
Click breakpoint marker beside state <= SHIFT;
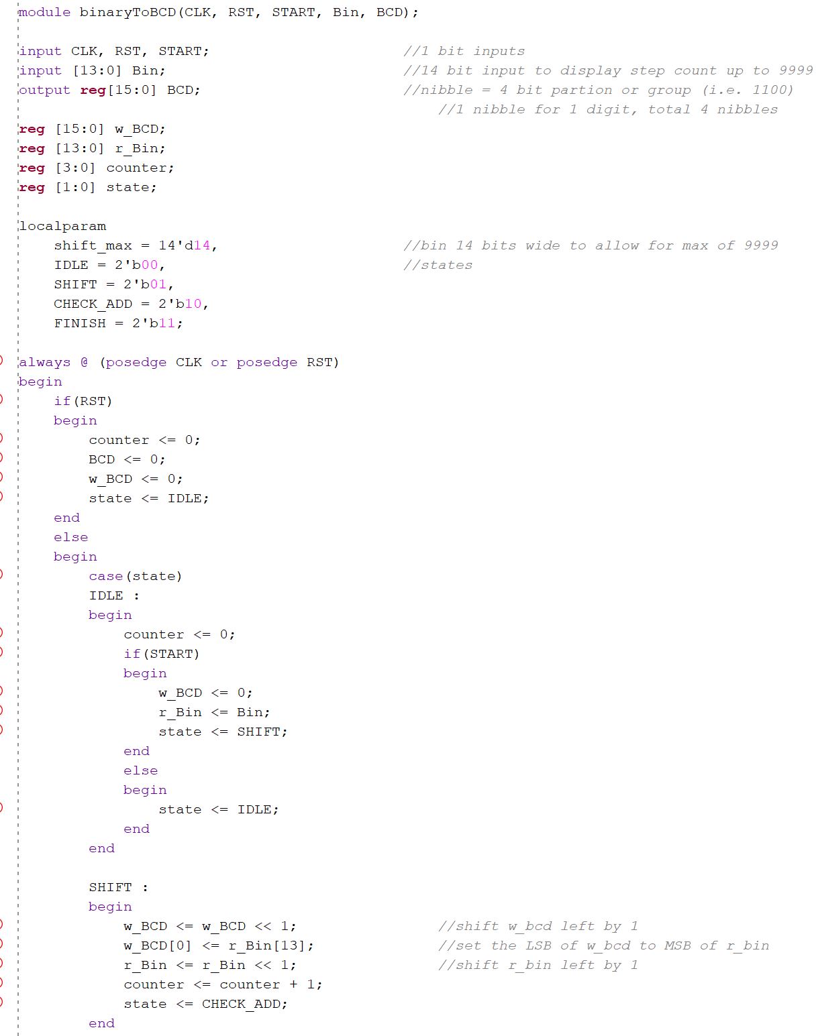coord(1,730)
